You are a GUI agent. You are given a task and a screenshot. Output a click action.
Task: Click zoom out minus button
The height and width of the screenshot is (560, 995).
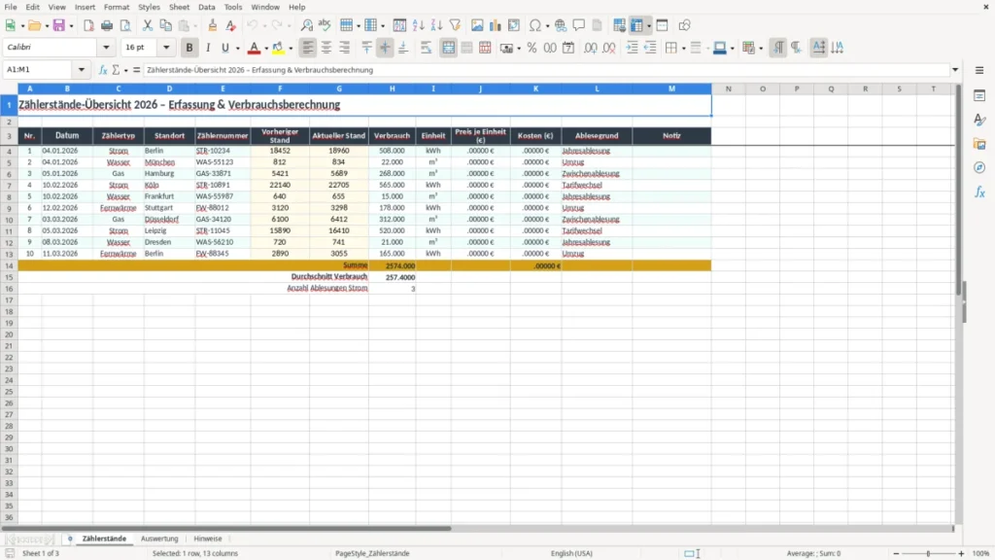tap(896, 553)
